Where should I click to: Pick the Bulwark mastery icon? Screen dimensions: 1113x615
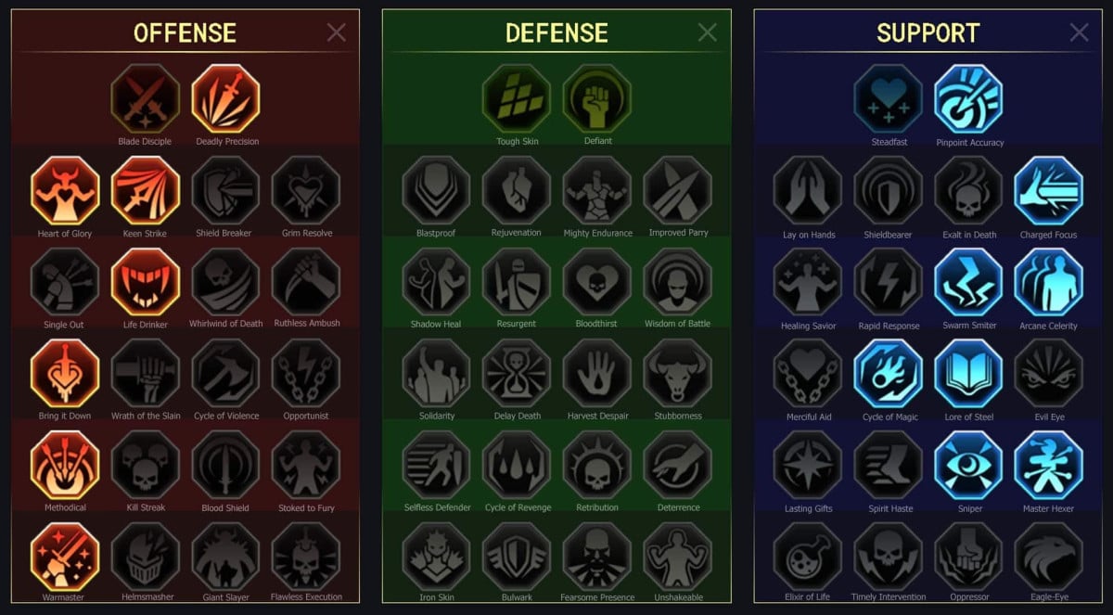point(517,557)
